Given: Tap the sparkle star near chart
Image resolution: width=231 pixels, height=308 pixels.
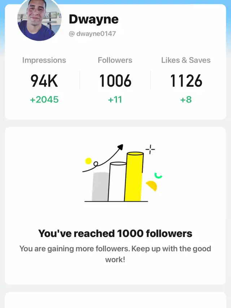Looking at the screenshot, I should coord(150,149).
